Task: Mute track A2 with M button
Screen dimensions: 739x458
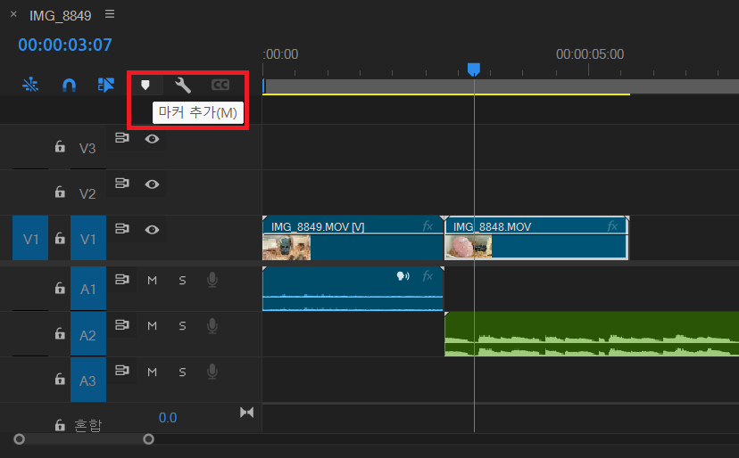Action: (152, 326)
